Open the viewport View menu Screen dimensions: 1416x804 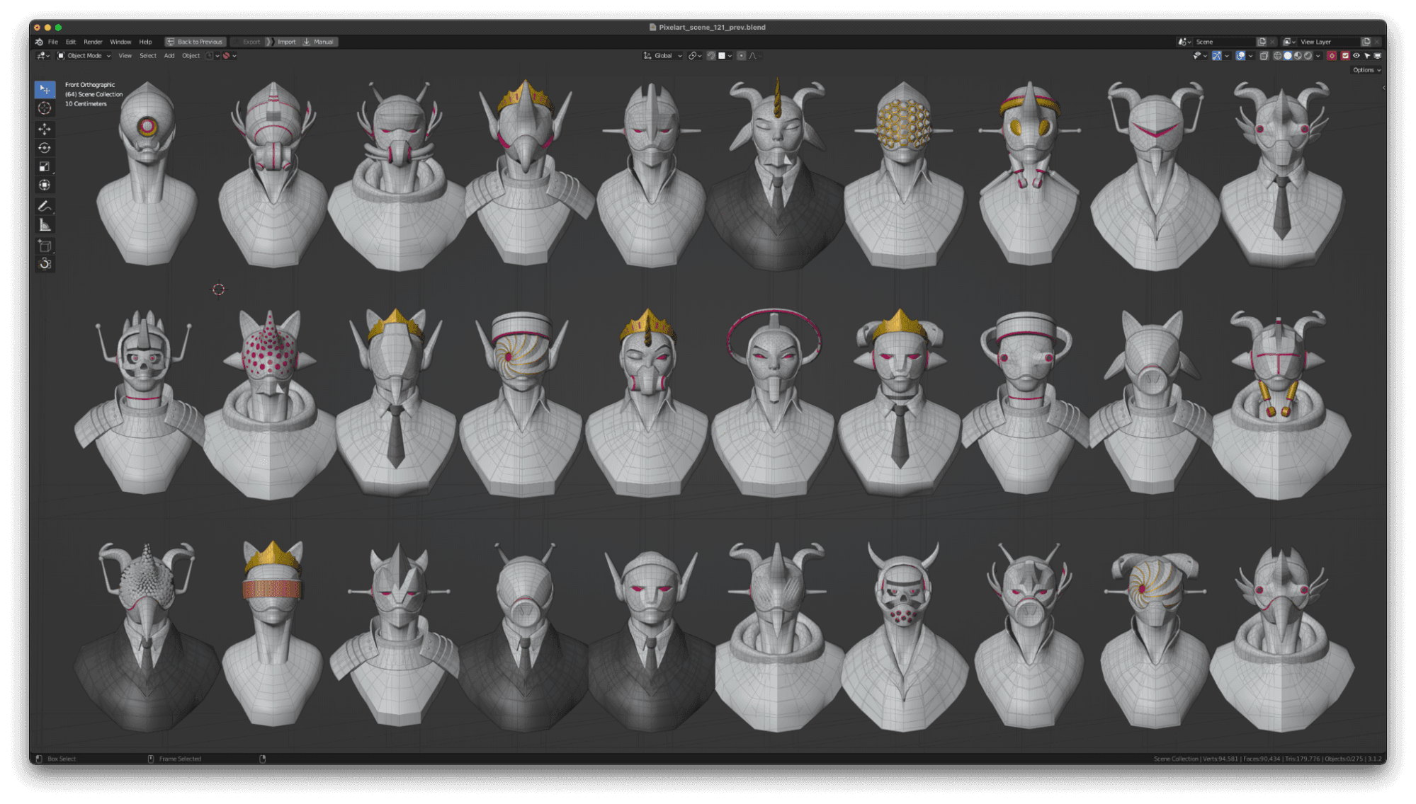[x=125, y=56]
